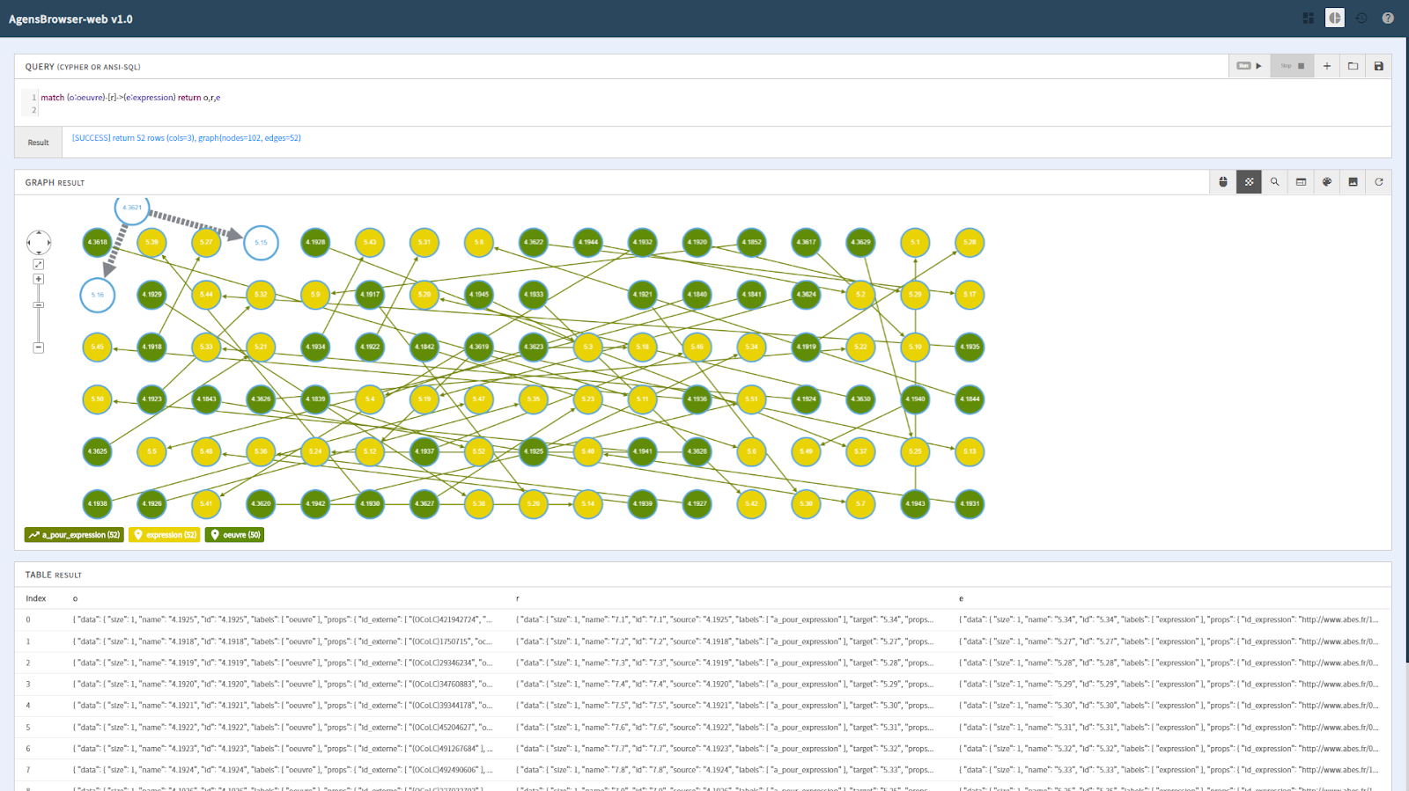The image size is (1409, 791).
Task: Export the graph as an image
Action: coord(1354,182)
